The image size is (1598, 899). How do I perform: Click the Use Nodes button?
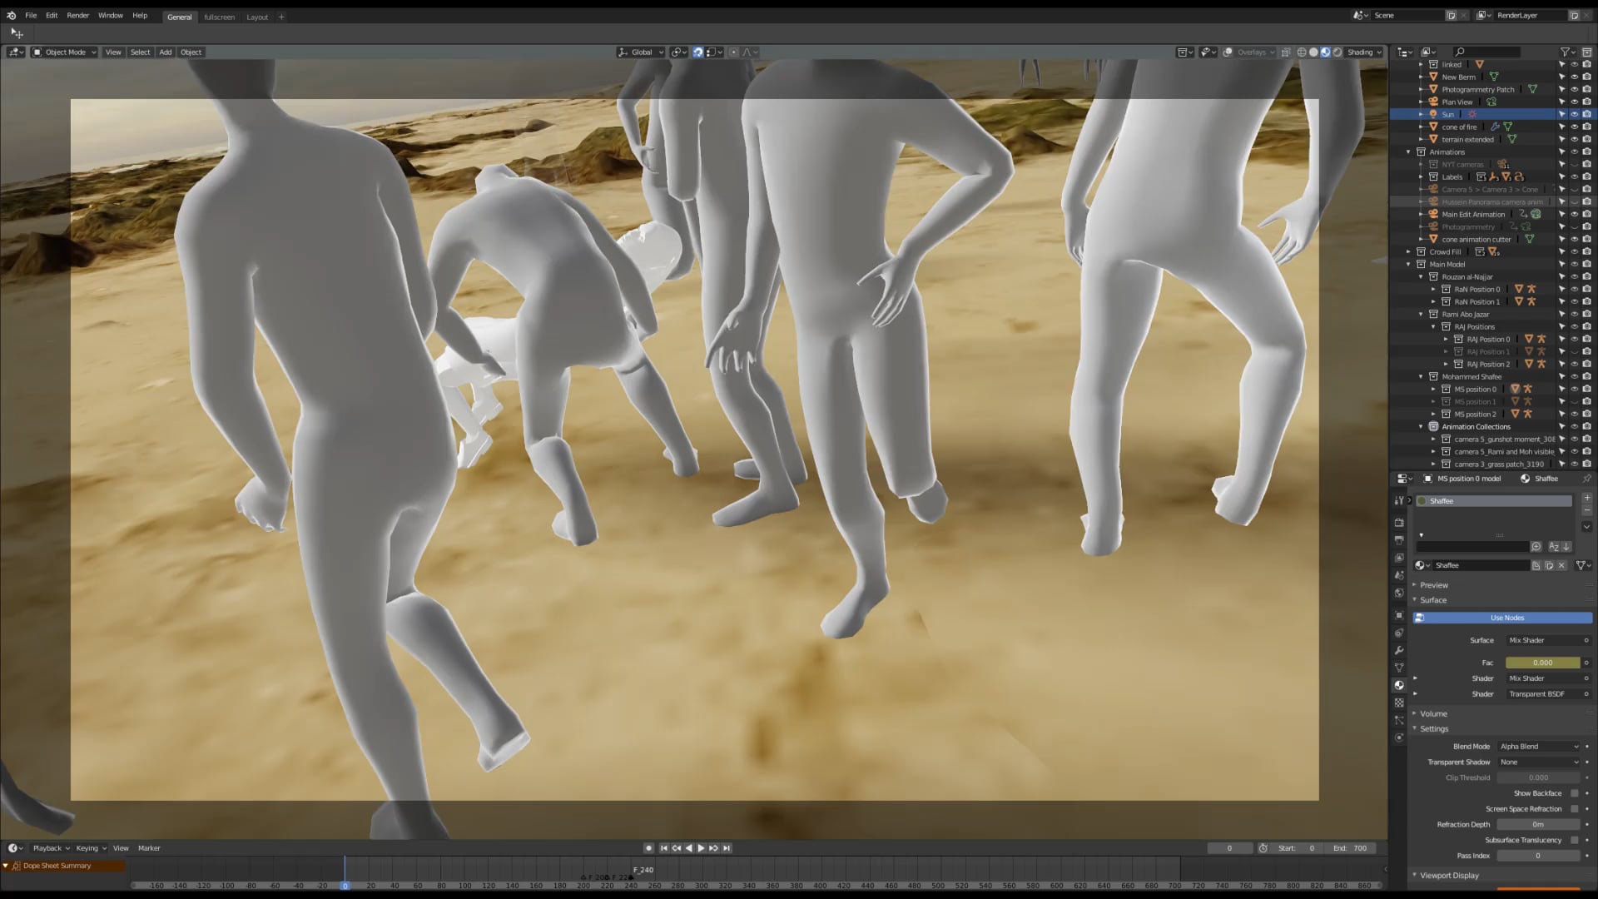[1506, 618]
